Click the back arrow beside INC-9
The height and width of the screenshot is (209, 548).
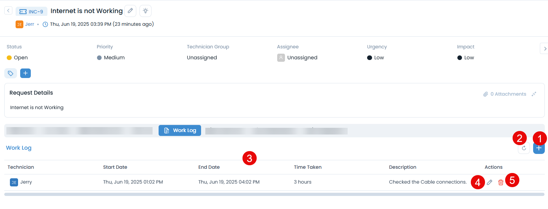(x=8, y=11)
